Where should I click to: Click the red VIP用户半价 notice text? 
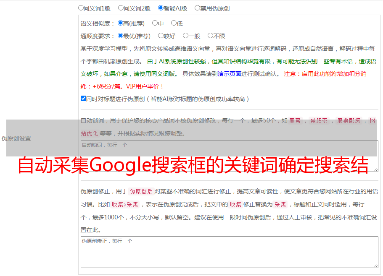(x=145, y=86)
